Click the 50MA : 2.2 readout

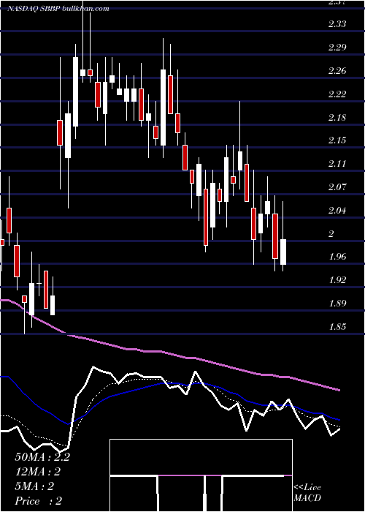tap(42, 457)
